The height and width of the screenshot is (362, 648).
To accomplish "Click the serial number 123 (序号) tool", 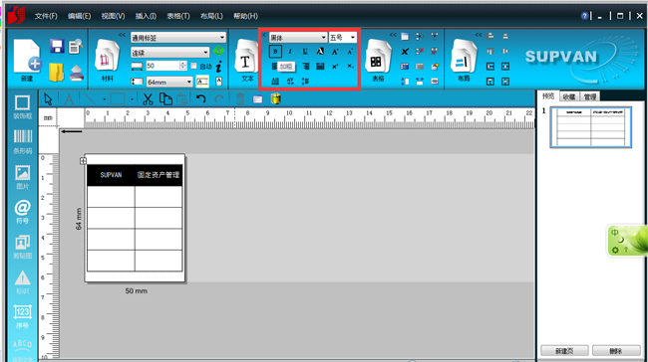I will (x=23, y=316).
